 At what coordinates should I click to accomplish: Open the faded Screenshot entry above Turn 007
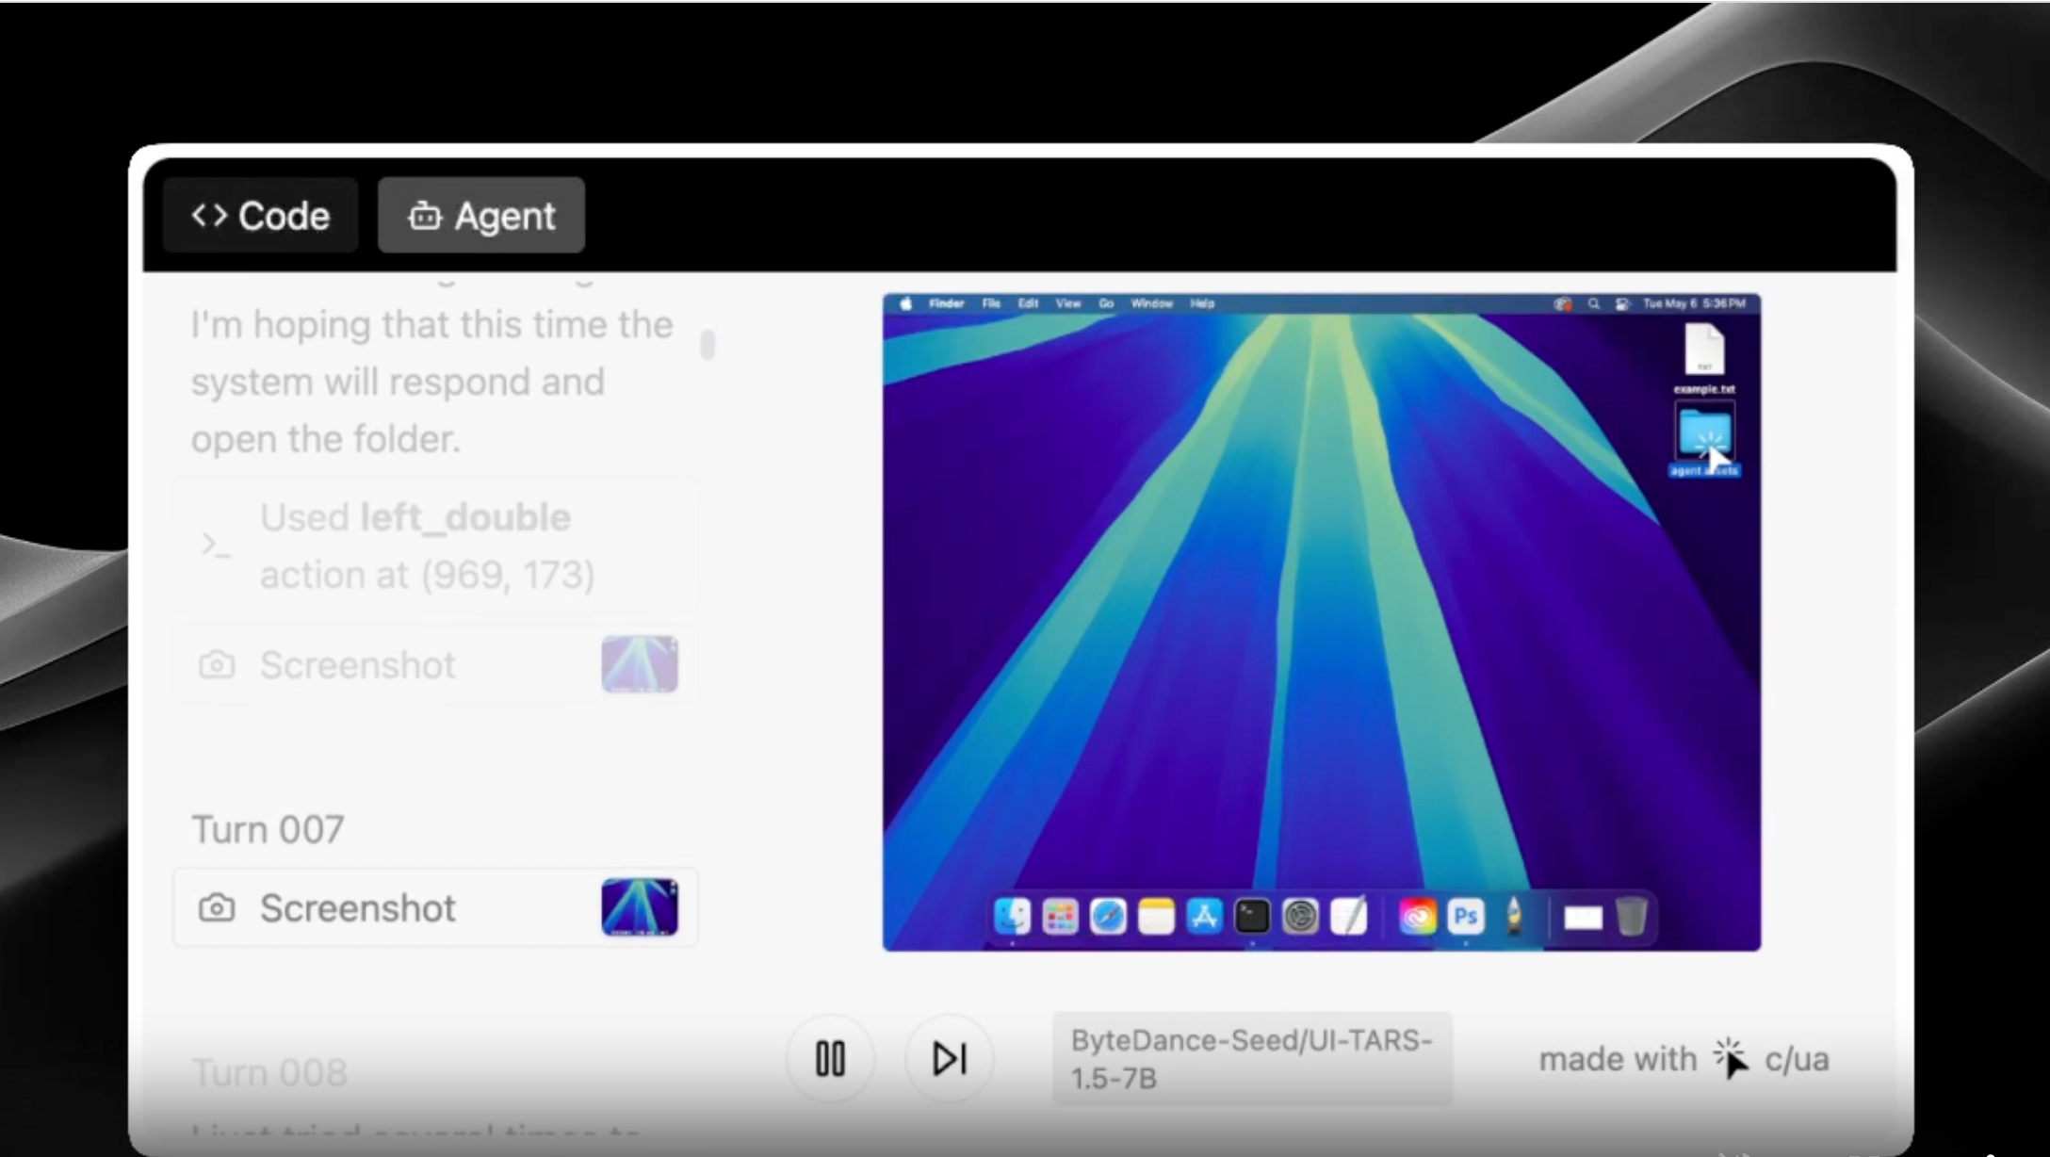435,665
